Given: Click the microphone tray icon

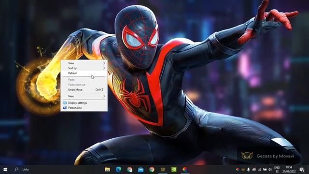Looking at the screenshot, I should click(249, 170).
